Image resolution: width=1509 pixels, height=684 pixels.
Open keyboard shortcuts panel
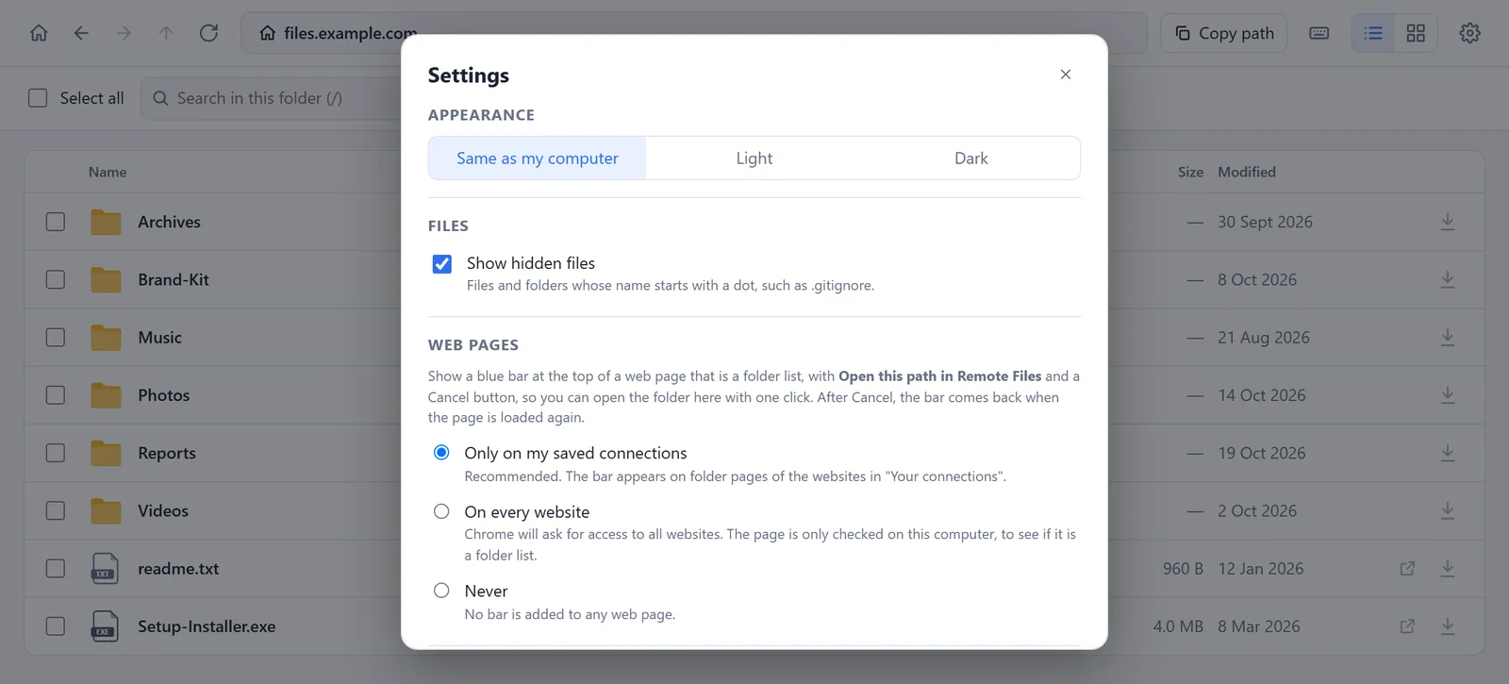[1319, 33]
